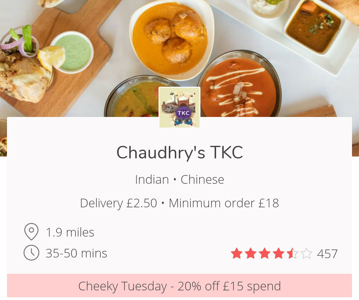This screenshot has width=359, height=300.
Task: Click the second red rating star
Action: [x=251, y=253]
